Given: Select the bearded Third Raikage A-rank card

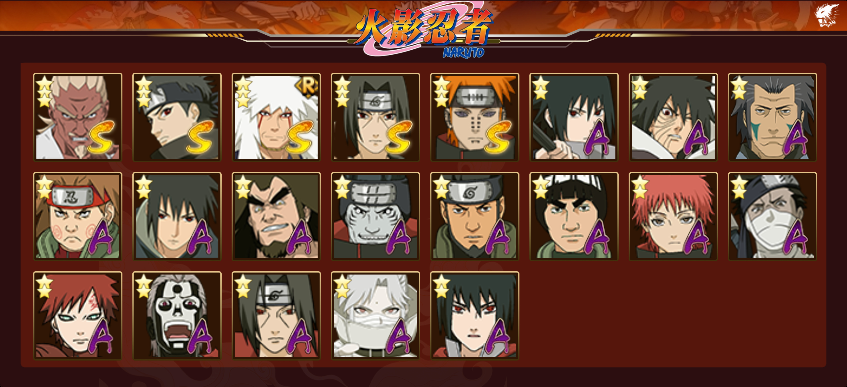Looking at the screenshot, I should (x=276, y=217).
